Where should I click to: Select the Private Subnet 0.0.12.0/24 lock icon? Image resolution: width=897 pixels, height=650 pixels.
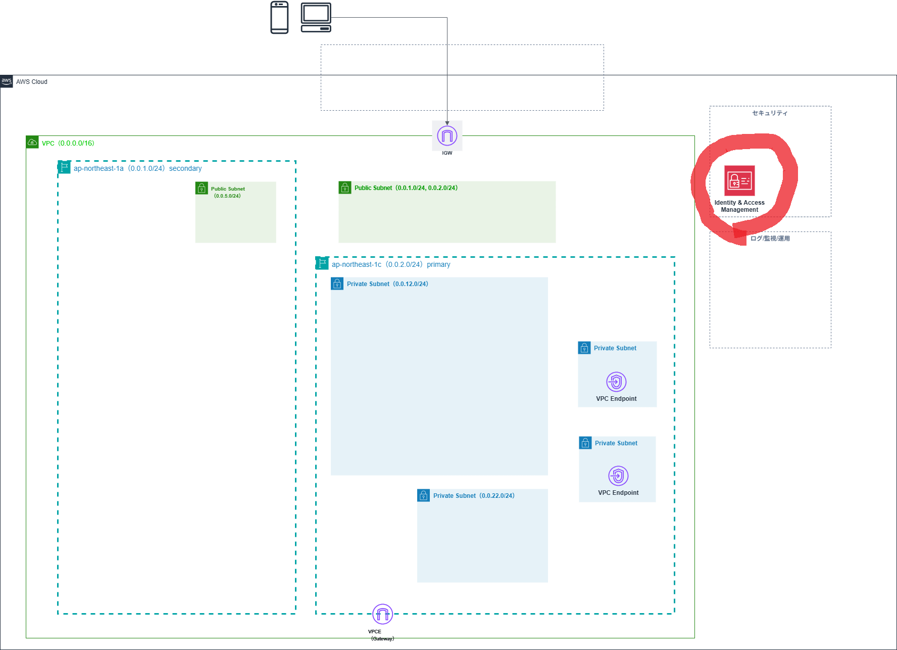tap(337, 284)
